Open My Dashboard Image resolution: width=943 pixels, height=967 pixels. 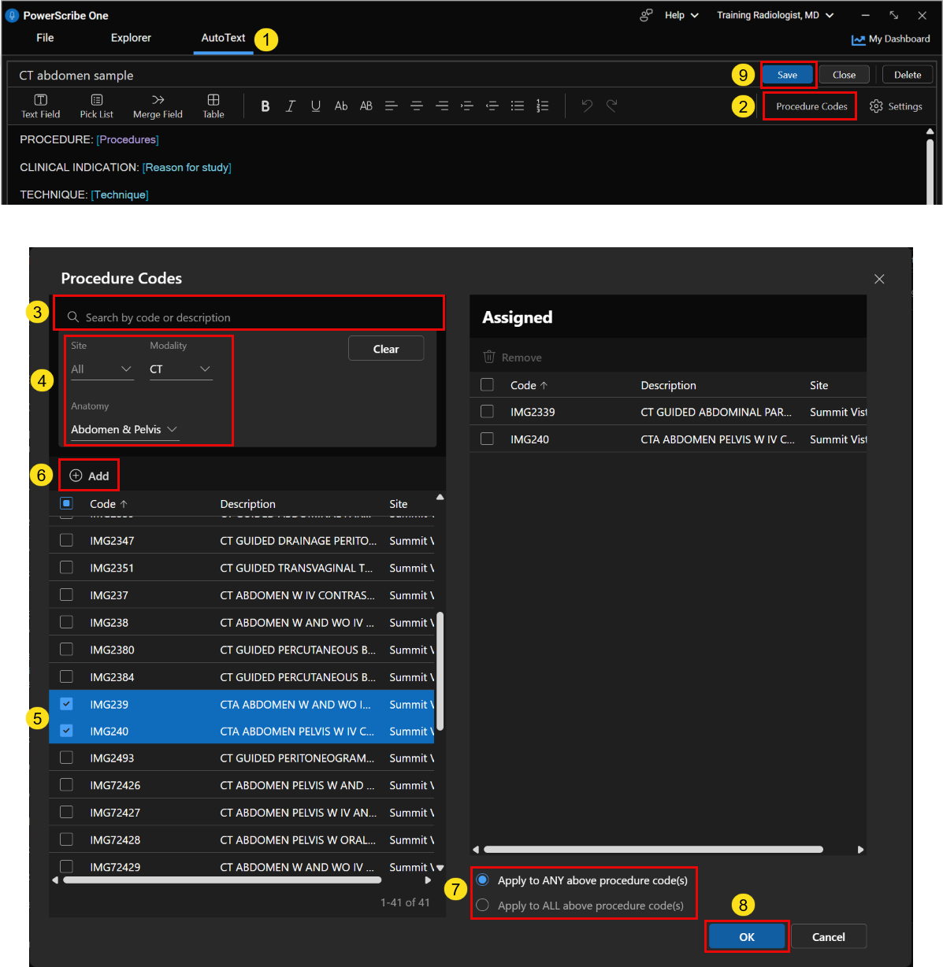point(891,39)
